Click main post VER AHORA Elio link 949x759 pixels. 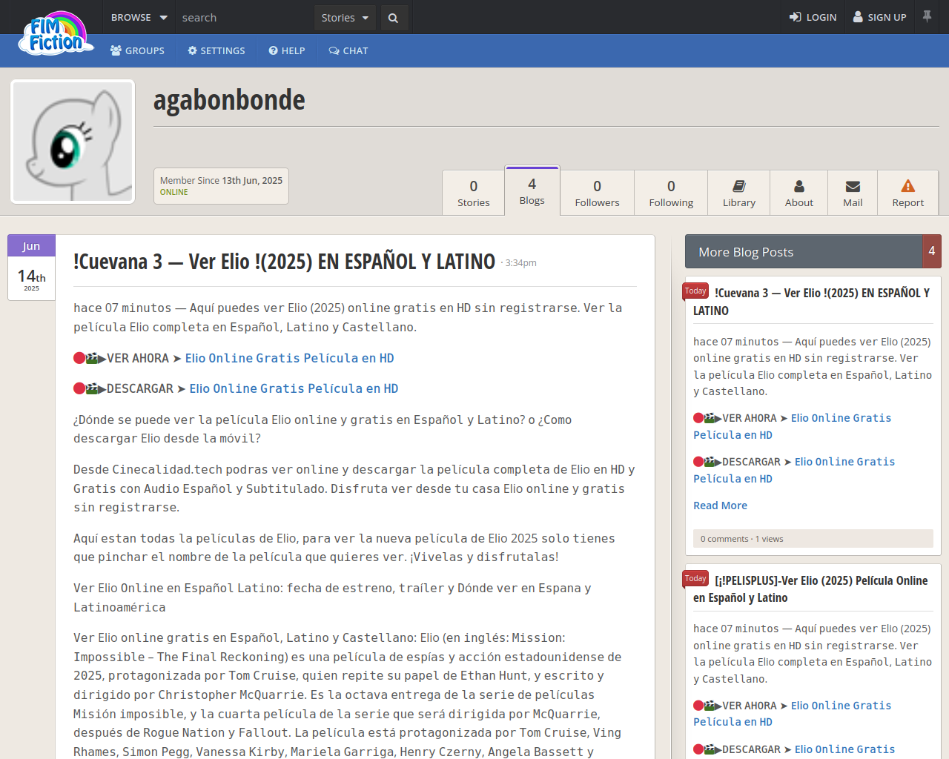tap(289, 358)
